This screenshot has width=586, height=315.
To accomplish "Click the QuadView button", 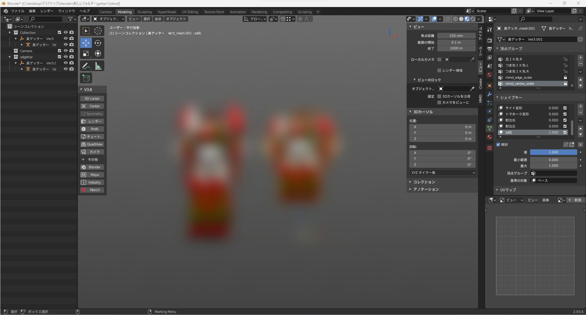I will pos(92,144).
